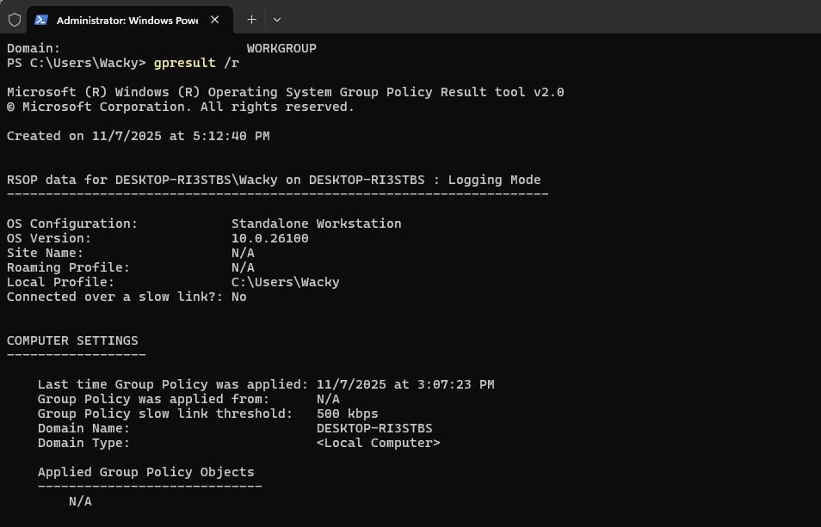Open a new tab with the plus button
Viewport: 821px width, 527px height.
click(x=251, y=19)
